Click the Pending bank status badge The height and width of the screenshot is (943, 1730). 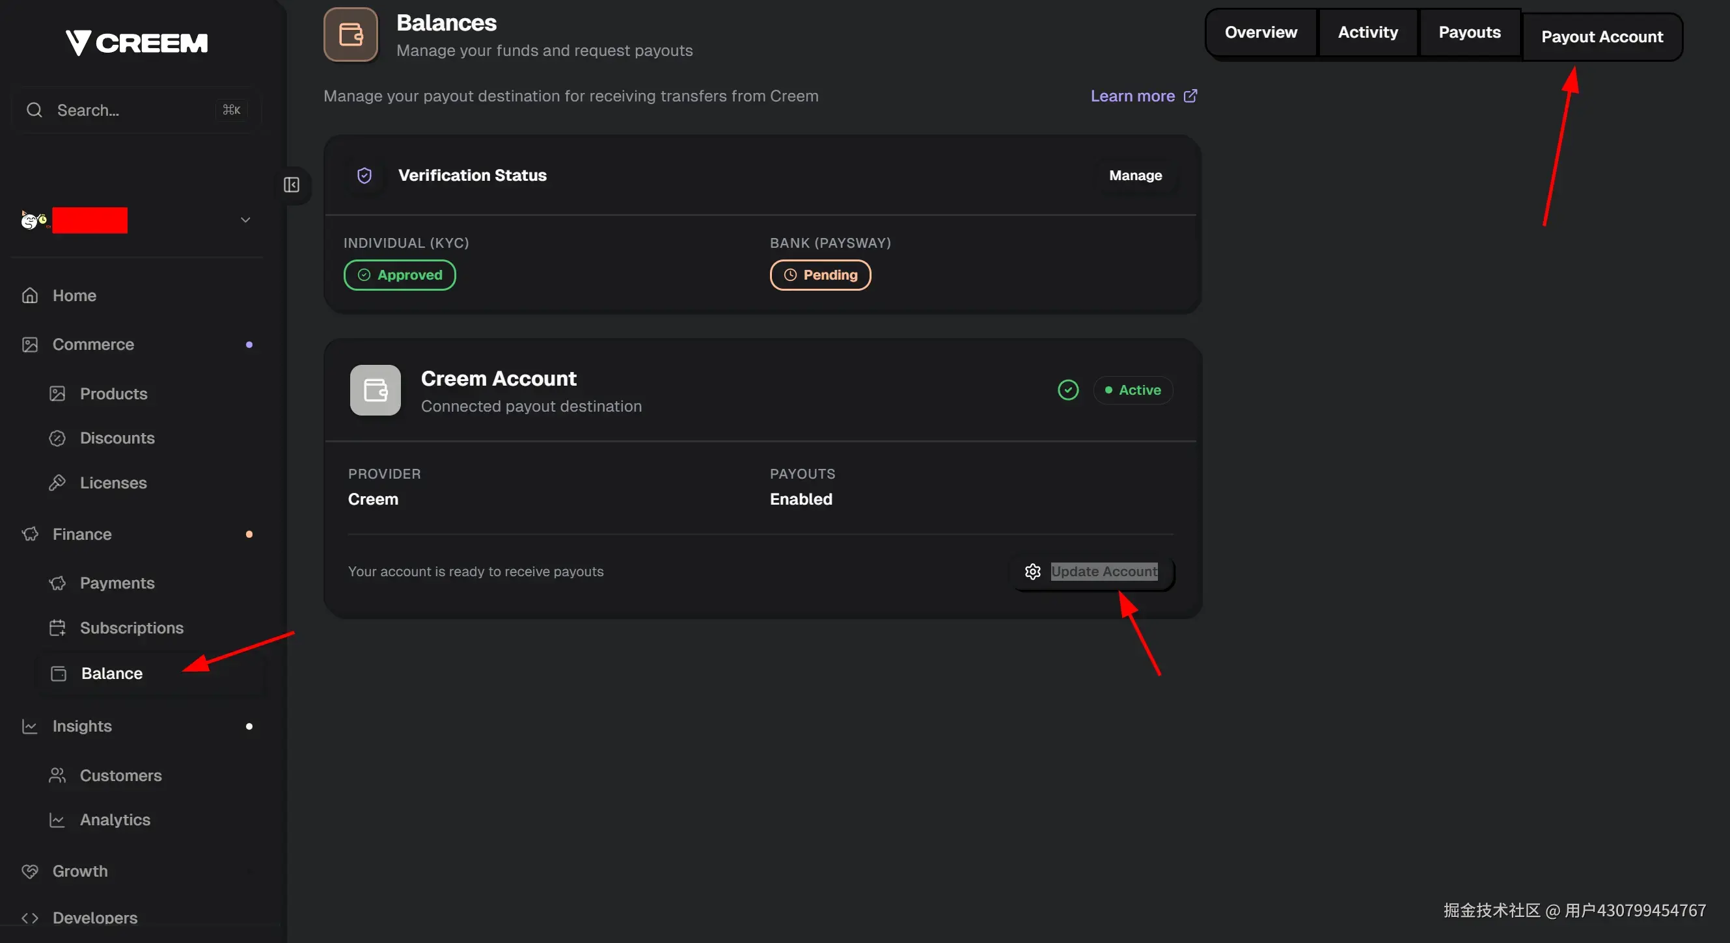pos(820,275)
